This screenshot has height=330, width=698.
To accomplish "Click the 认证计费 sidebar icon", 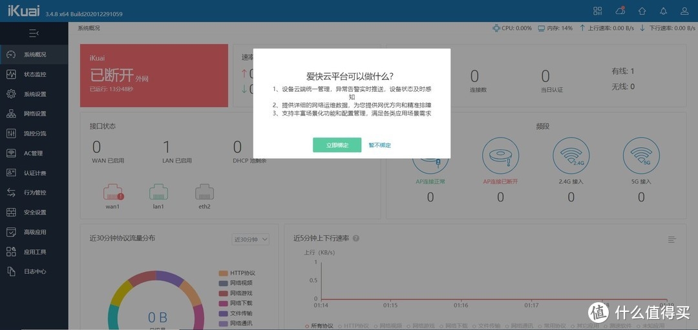I will (x=11, y=173).
